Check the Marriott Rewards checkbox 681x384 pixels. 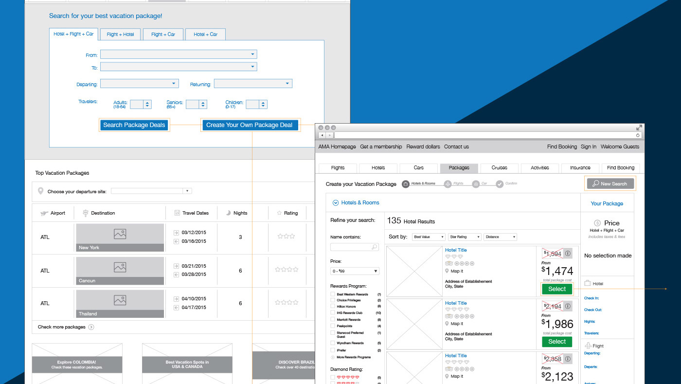tap(333, 320)
